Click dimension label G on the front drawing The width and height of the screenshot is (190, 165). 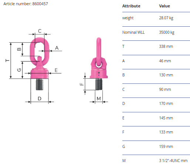(19, 70)
